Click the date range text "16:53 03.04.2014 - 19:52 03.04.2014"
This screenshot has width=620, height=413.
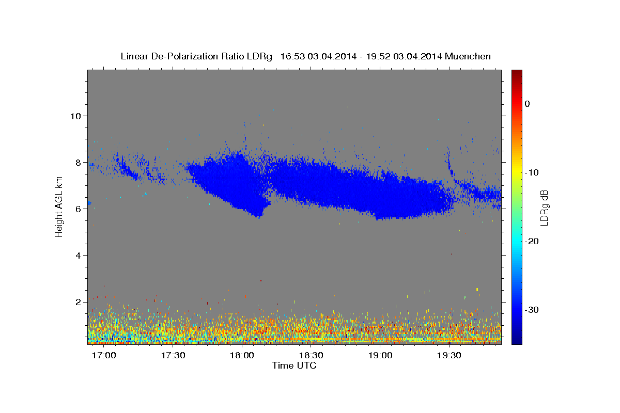[360, 56]
